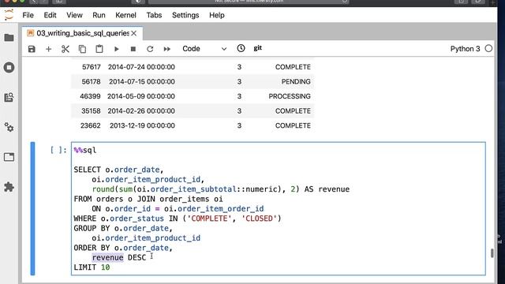Click the date 2014-07-15 00:00:00 cell

click(x=142, y=82)
